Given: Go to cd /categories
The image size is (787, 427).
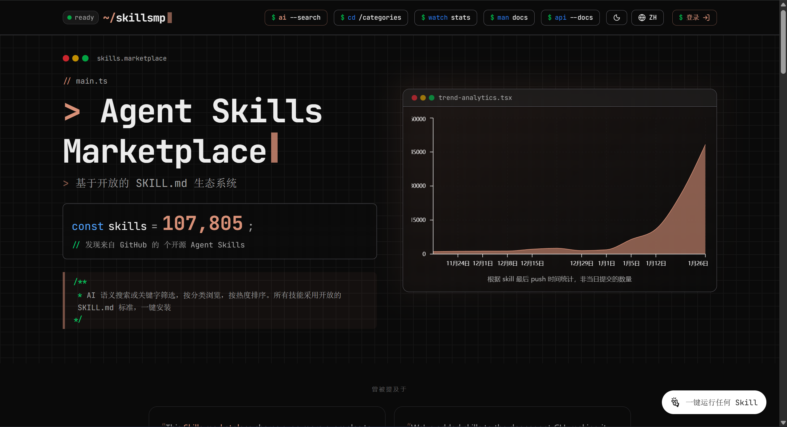Looking at the screenshot, I should coord(371,18).
